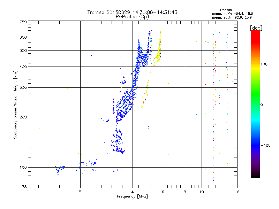Click the 'Frequency [MHz]' x-axis label
The height and width of the screenshot is (209, 279).
pyautogui.click(x=132, y=196)
